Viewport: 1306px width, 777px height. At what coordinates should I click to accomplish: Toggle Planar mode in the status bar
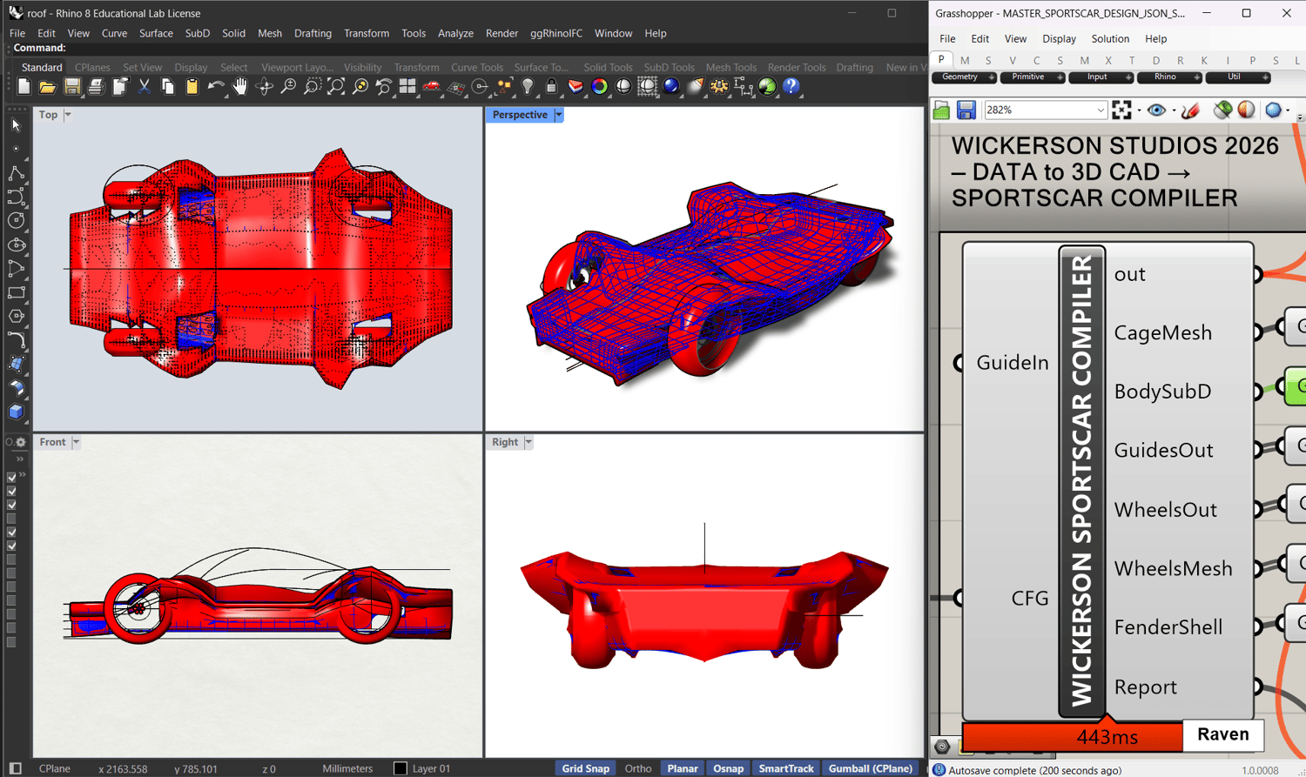[683, 768]
